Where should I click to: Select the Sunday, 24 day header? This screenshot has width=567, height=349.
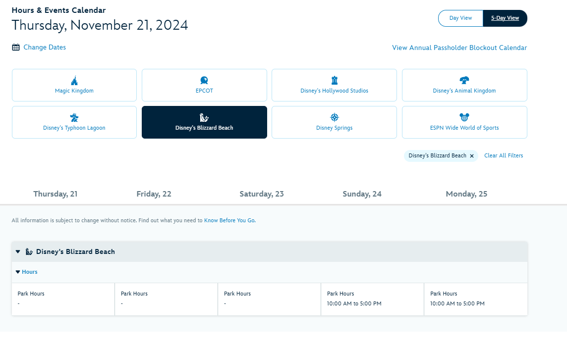tap(362, 194)
